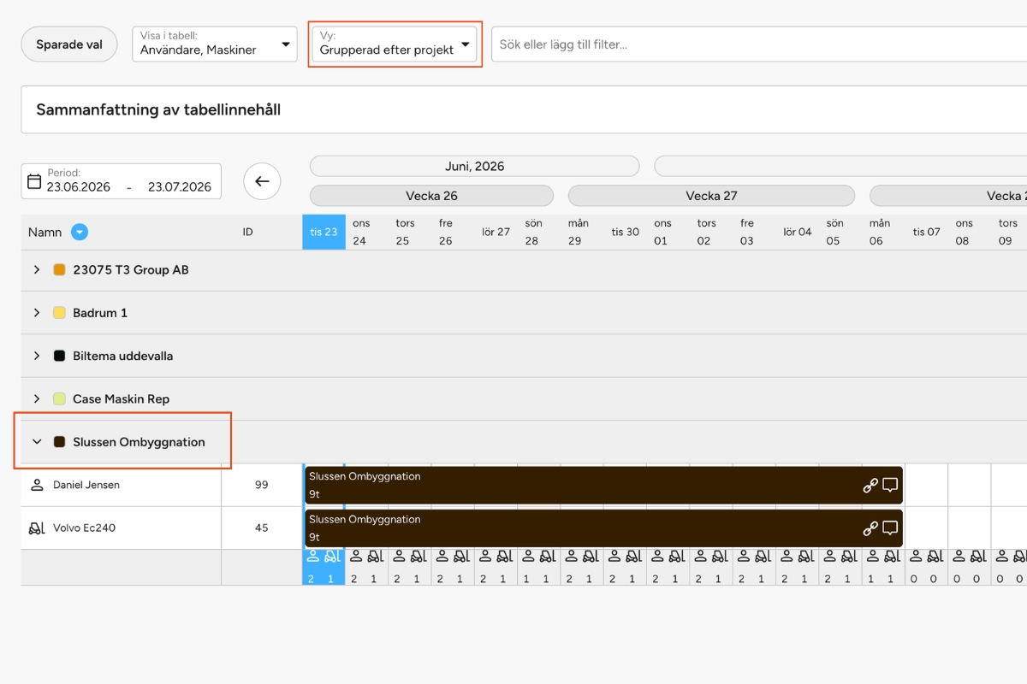Click the calendar icon in Period field
The image size is (1027, 684).
[x=34, y=181]
